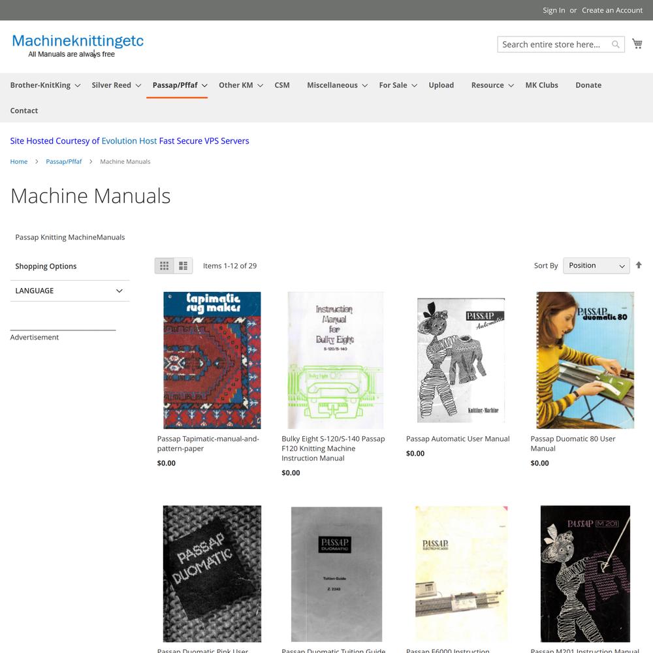Expand the Brother-KnitKing menu
Image resolution: width=653 pixels, height=653 pixels.
[46, 85]
